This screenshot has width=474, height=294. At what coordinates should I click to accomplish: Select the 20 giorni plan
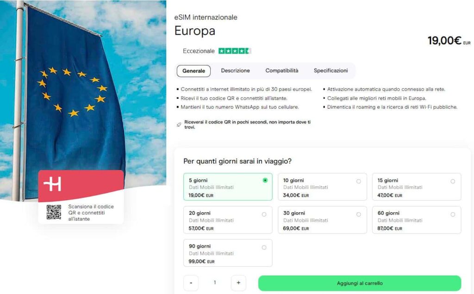coord(227,220)
